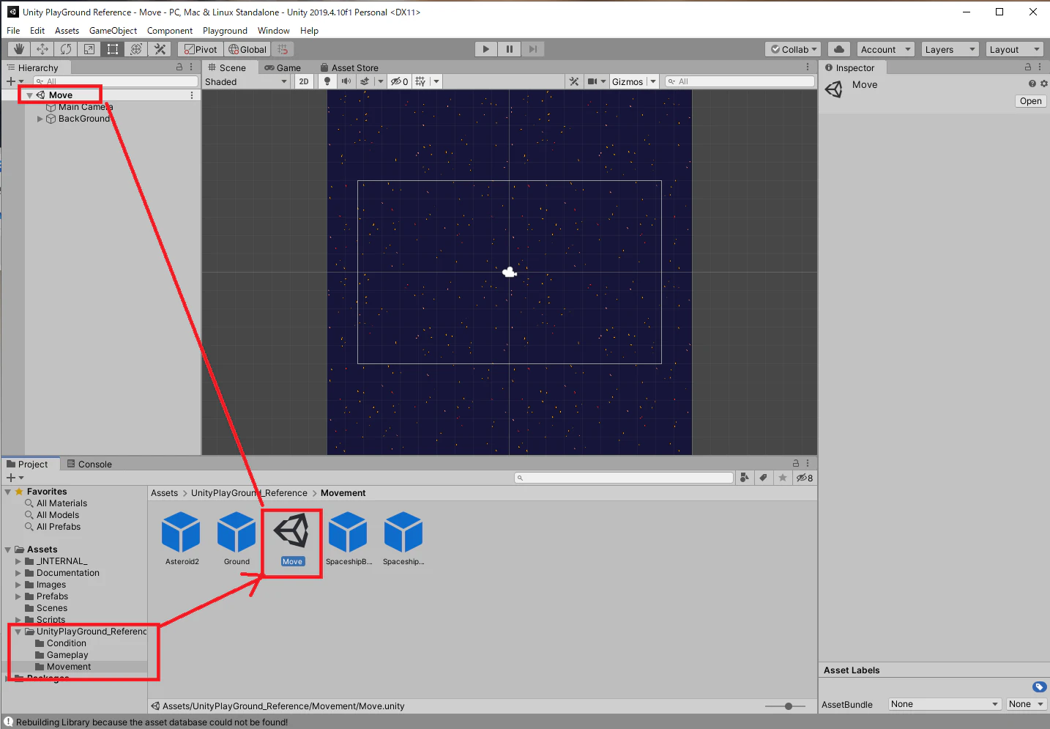Click the Play button
Image resolution: width=1050 pixels, height=729 pixels.
(x=485, y=49)
